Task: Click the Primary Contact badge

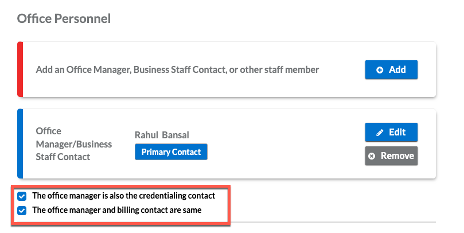Action: [x=171, y=152]
